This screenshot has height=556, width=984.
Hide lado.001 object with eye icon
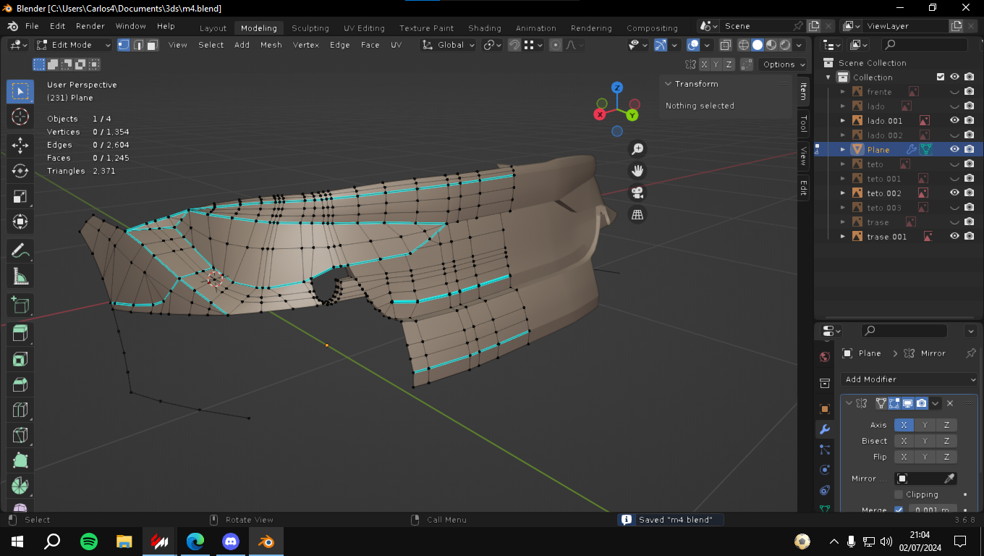[954, 121]
